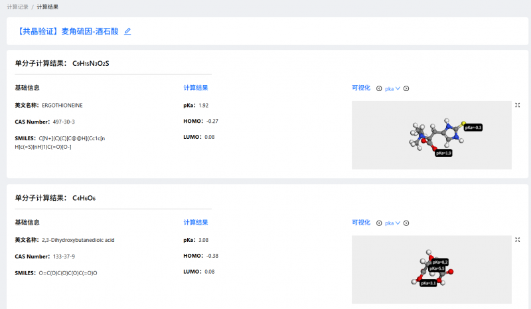531x309 pixels.
Task: Click the pKa=3.1 label on tartaric acid
Action: point(429,283)
